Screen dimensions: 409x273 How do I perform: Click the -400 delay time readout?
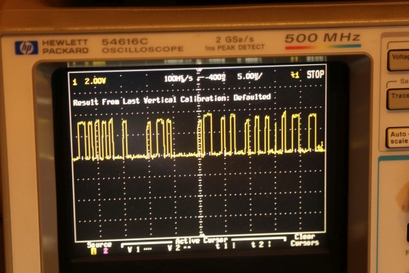[217, 78]
